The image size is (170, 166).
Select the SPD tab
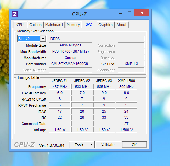(x=89, y=24)
